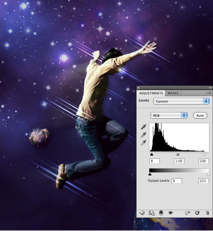Switch to the Masks tab
This screenshot has height=231, width=213.
[x=173, y=93]
